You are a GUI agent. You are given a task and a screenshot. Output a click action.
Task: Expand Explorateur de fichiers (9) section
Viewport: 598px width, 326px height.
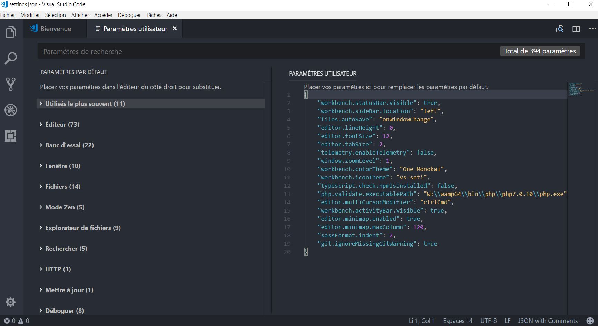151,228
